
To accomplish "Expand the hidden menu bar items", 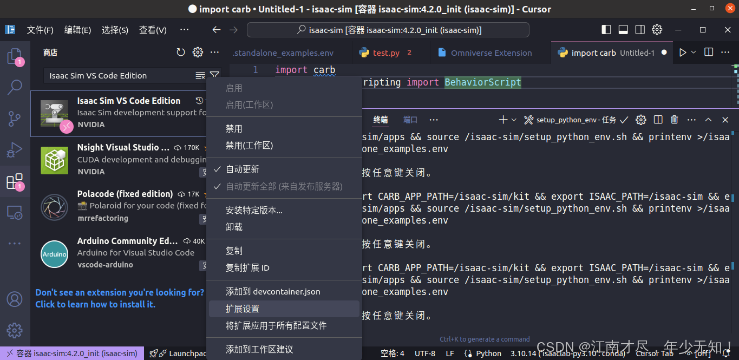I will click(184, 30).
